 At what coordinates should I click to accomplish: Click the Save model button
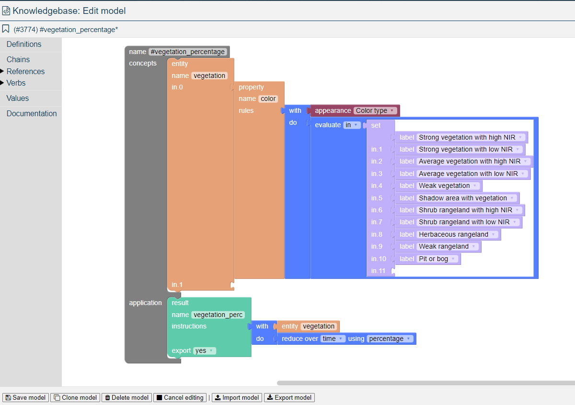(x=25, y=397)
